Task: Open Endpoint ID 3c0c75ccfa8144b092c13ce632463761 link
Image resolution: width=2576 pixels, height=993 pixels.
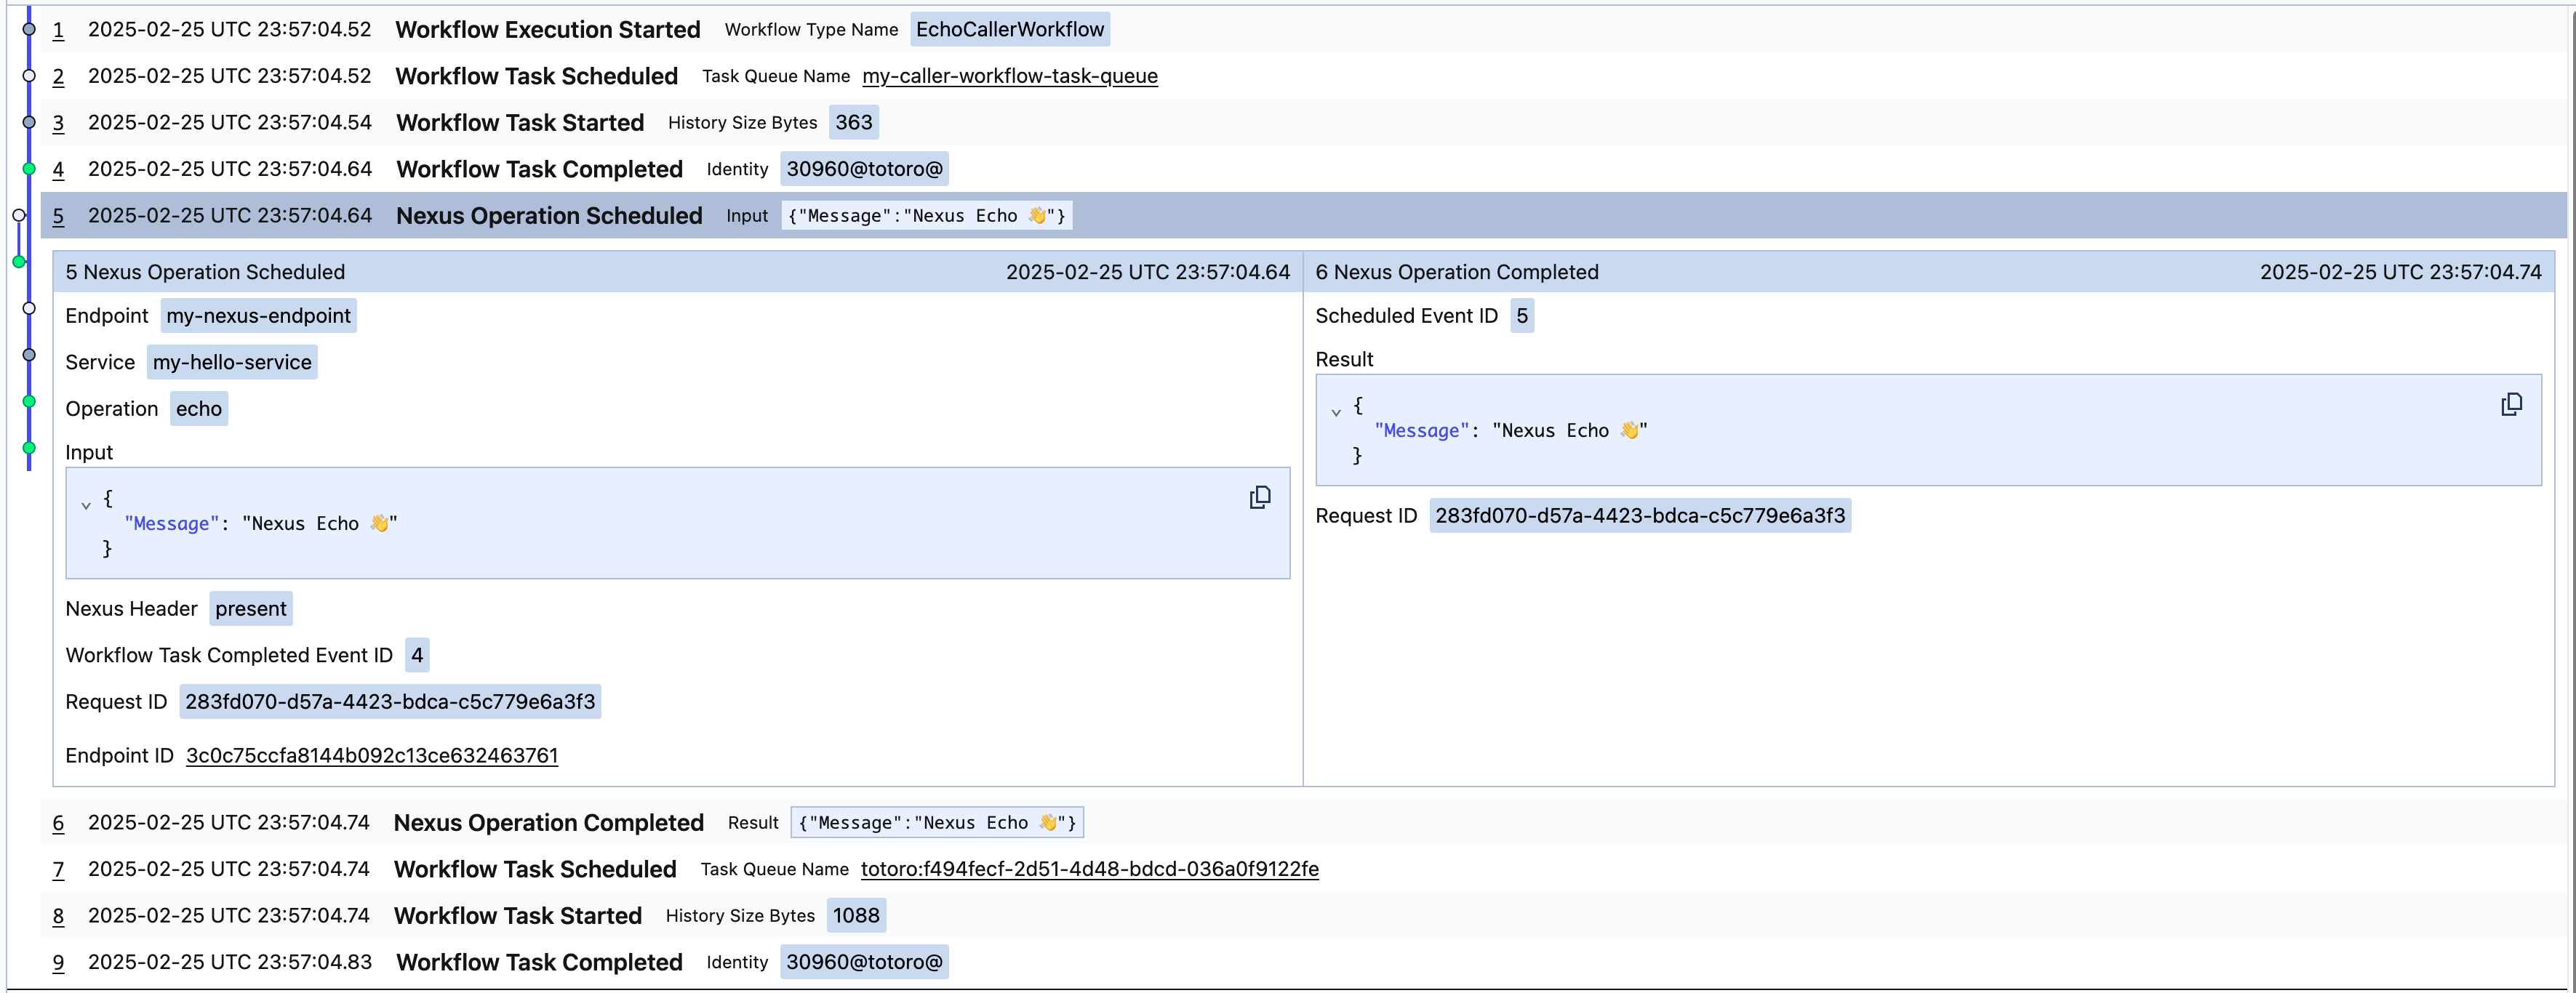Action: 372,756
